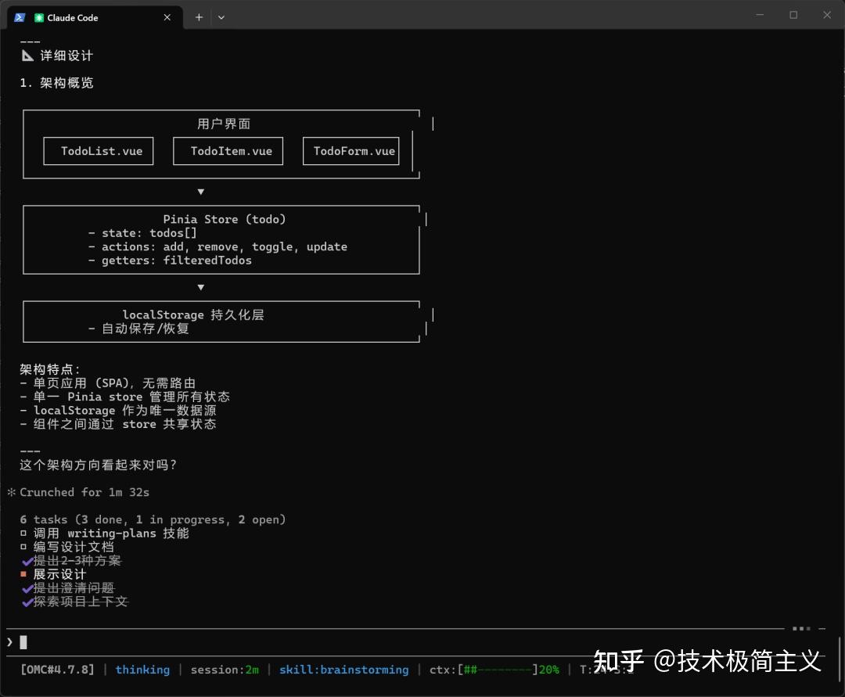Click the Crunched asterisk icon

pyautogui.click(x=11, y=492)
